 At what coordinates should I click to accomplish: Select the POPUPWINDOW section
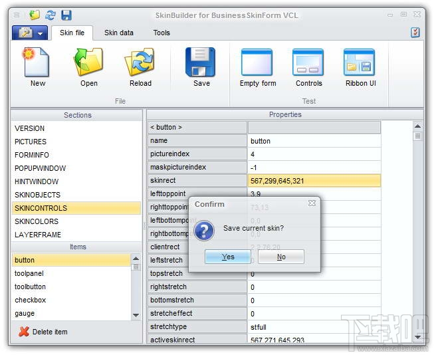pos(76,168)
